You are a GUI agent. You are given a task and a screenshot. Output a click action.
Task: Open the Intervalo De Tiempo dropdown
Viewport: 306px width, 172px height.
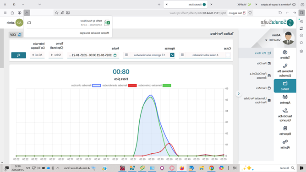click(37, 55)
